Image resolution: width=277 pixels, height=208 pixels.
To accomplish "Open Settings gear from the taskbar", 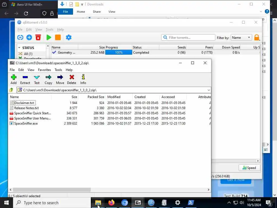I will click(x=177, y=203).
